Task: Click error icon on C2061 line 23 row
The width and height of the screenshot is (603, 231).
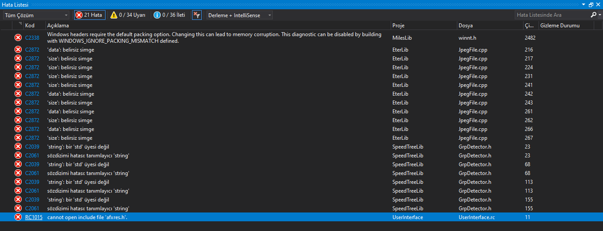Action: [18, 156]
